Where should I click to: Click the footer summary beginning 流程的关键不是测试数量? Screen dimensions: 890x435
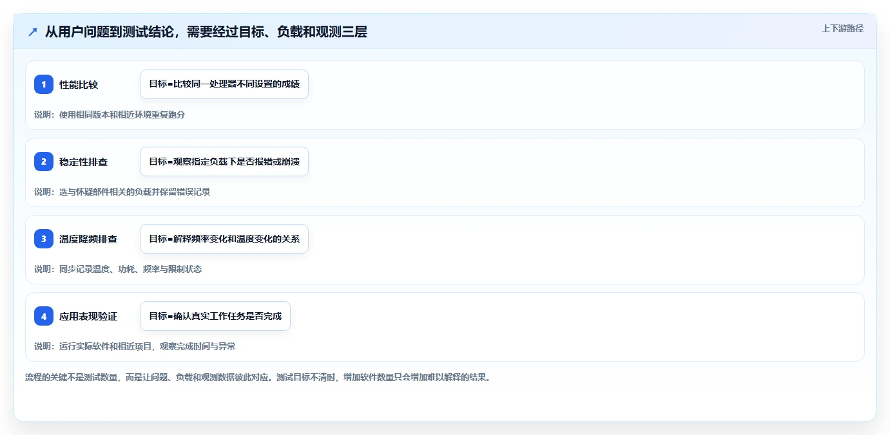tap(258, 377)
